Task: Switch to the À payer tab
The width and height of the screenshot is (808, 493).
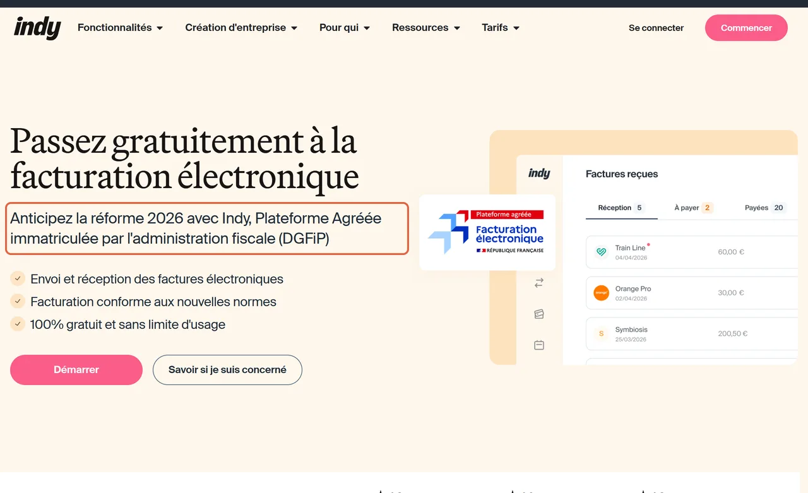Action: 693,208
